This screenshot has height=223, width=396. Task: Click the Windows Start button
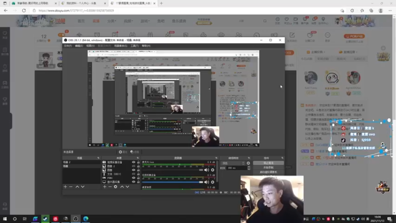point(5,219)
